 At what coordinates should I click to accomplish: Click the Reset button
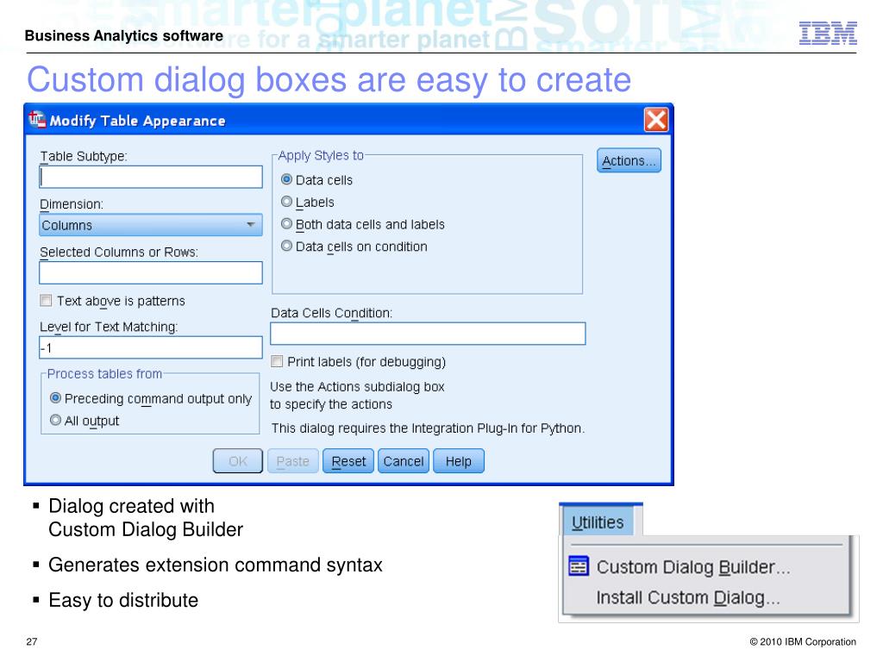coord(348,461)
